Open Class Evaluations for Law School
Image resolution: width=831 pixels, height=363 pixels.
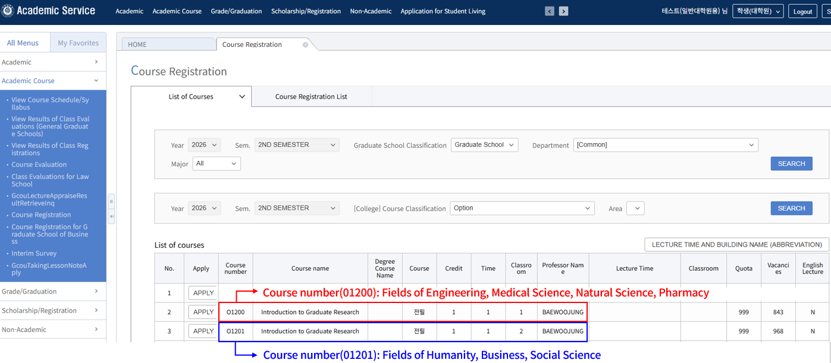50,180
